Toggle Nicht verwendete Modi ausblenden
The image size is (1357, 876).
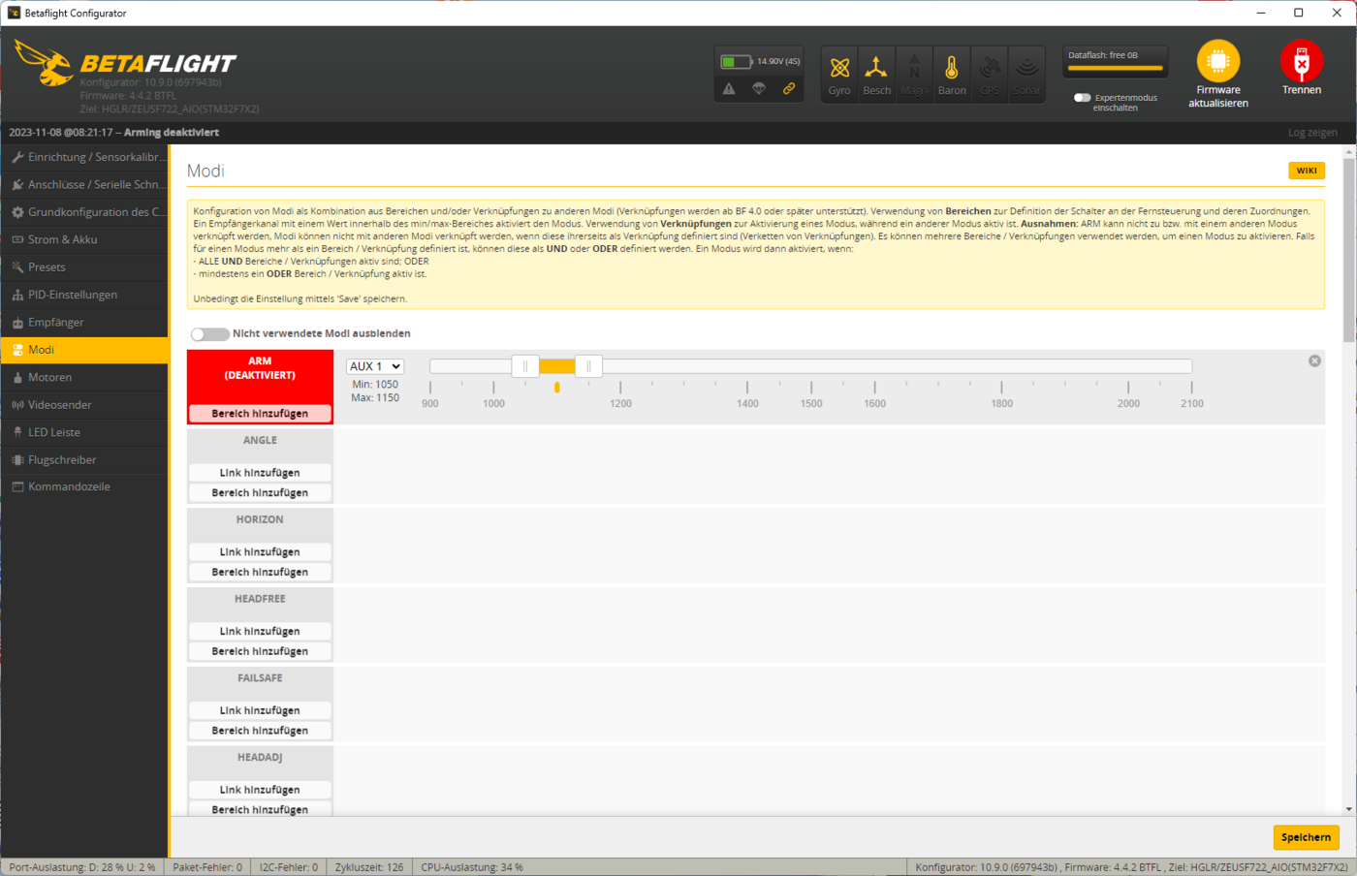pos(209,334)
